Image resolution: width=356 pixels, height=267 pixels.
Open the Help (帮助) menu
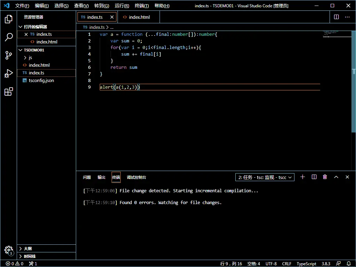pos(162,6)
